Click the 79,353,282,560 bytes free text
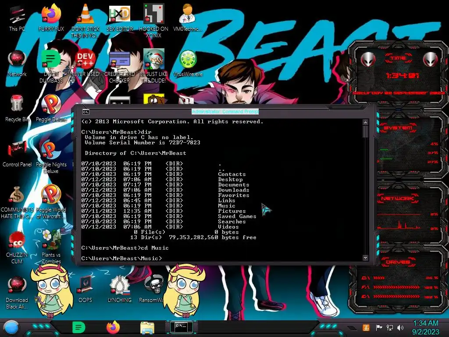449x337 pixels. click(x=213, y=237)
